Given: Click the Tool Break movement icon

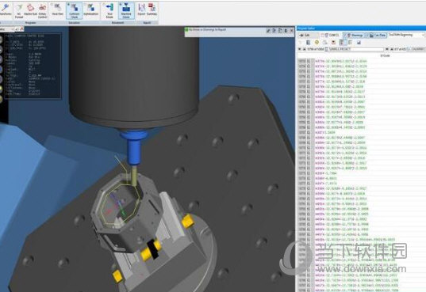Looking at the screenshot, I should [x=109, y=11].
